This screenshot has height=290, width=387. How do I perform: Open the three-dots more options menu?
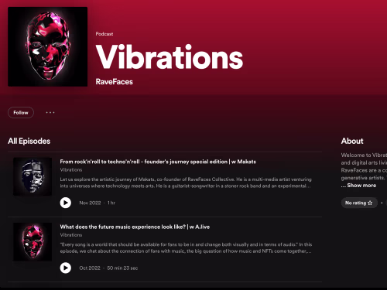coord(50,113)
